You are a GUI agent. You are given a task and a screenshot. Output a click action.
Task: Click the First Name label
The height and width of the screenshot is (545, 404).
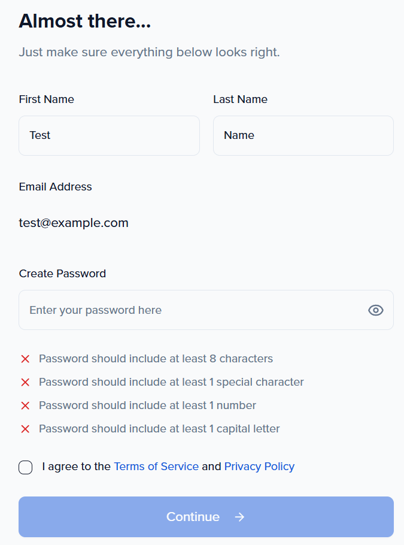click(x=47, y=99)
